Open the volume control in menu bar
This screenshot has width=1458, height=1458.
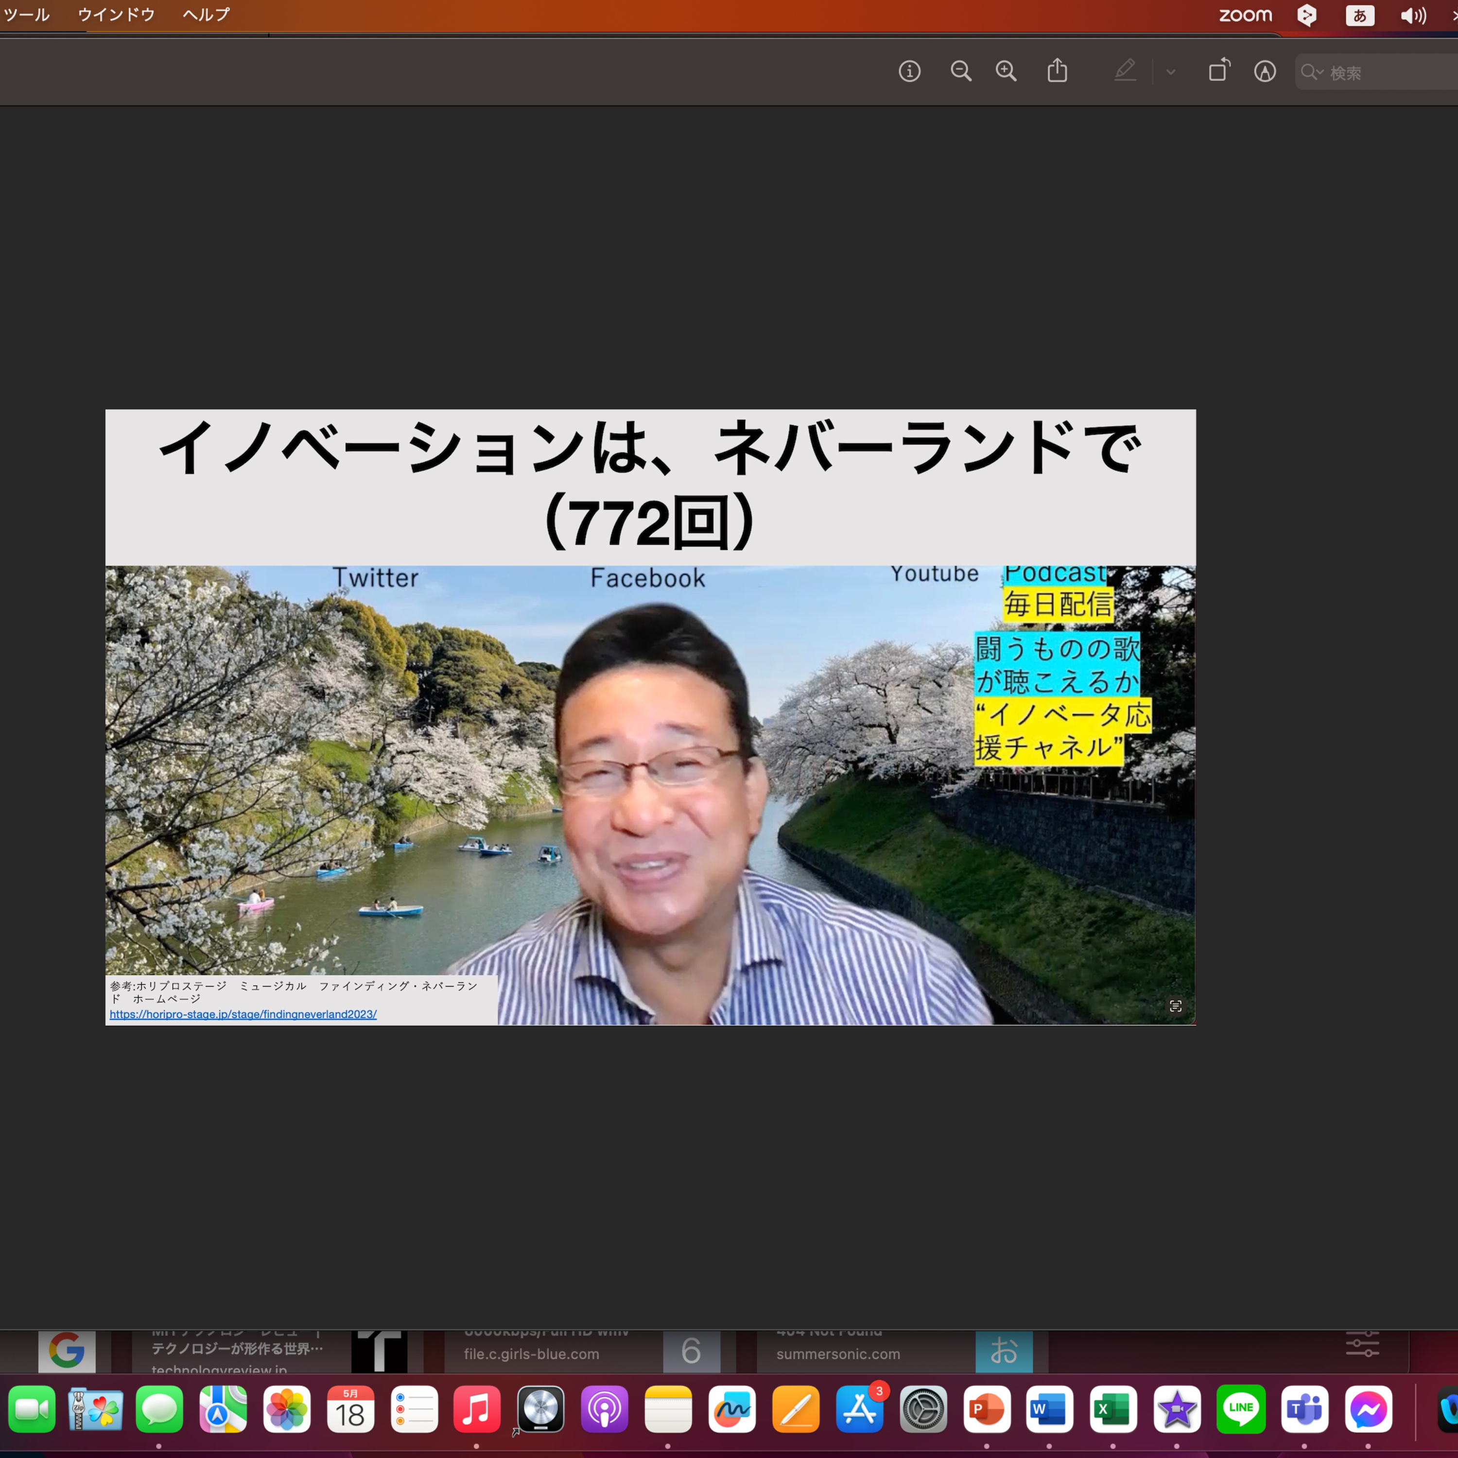click(x=1413, y=15)
